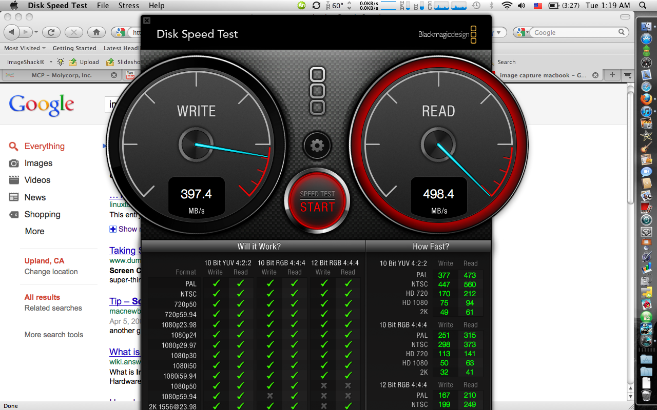Click PAL write value 377
Viewport: 657px width, 410px height.
tap(444, 275)
